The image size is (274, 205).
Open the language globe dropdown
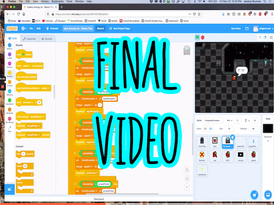pos(24,28)
